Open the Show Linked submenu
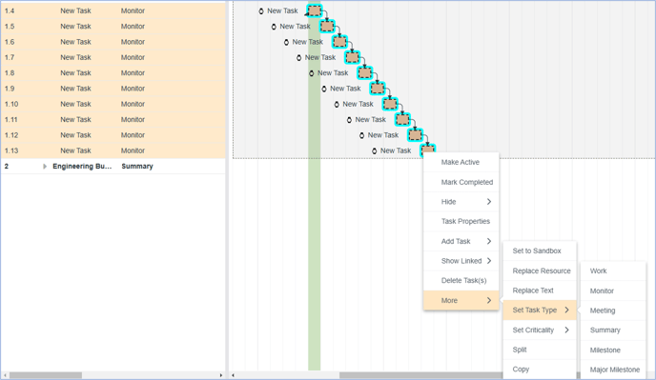 (x=461, y=261)
